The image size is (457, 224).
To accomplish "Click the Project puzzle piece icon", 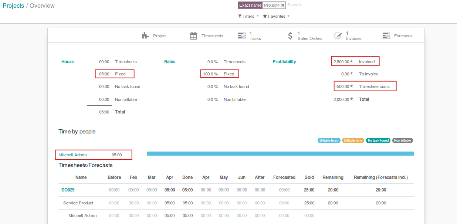I will (145, 36).
